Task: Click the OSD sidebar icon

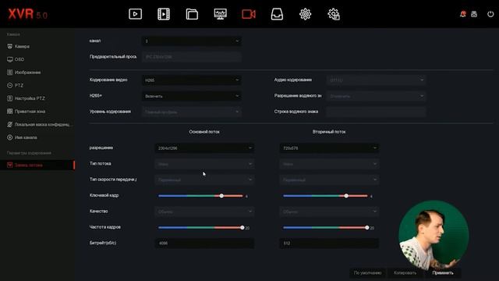Action: tap(10, 59)
